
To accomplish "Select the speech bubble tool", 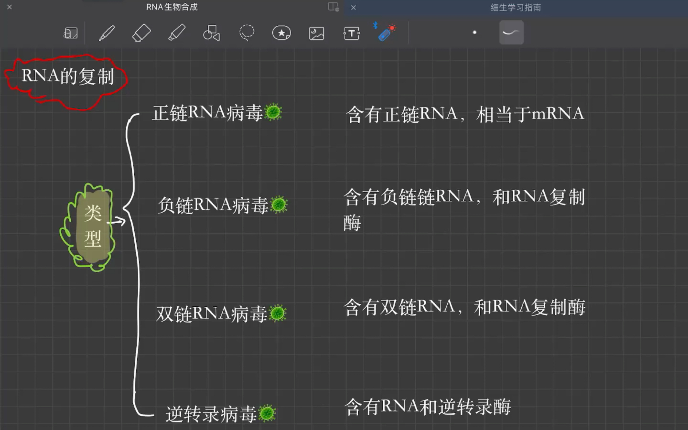I will pos(281,33).
